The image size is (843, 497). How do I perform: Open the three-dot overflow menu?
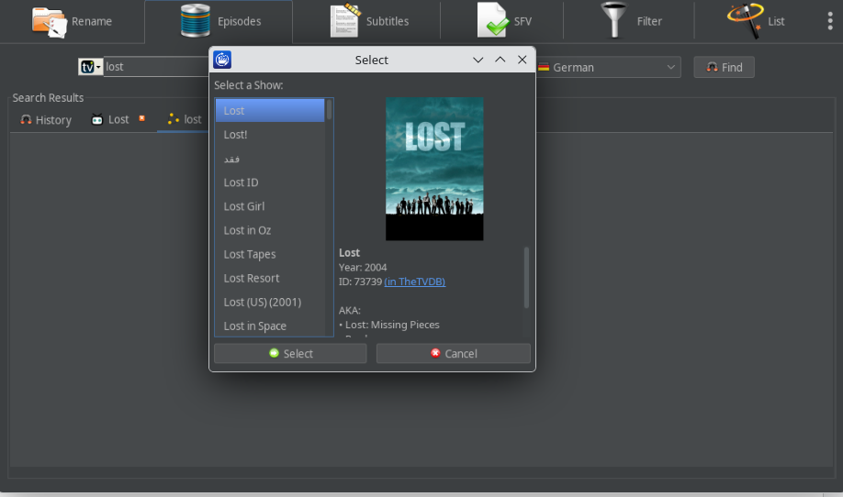click(830, 21)
